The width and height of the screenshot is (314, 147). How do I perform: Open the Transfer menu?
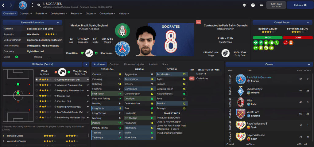tap(41, 14)
